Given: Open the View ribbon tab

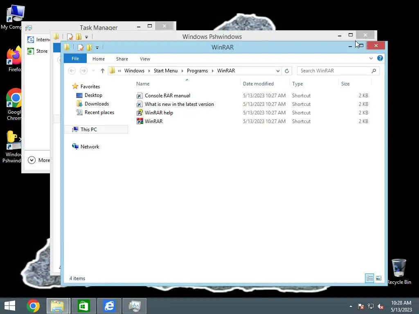Looking at the screenshot, I should 145,59.
